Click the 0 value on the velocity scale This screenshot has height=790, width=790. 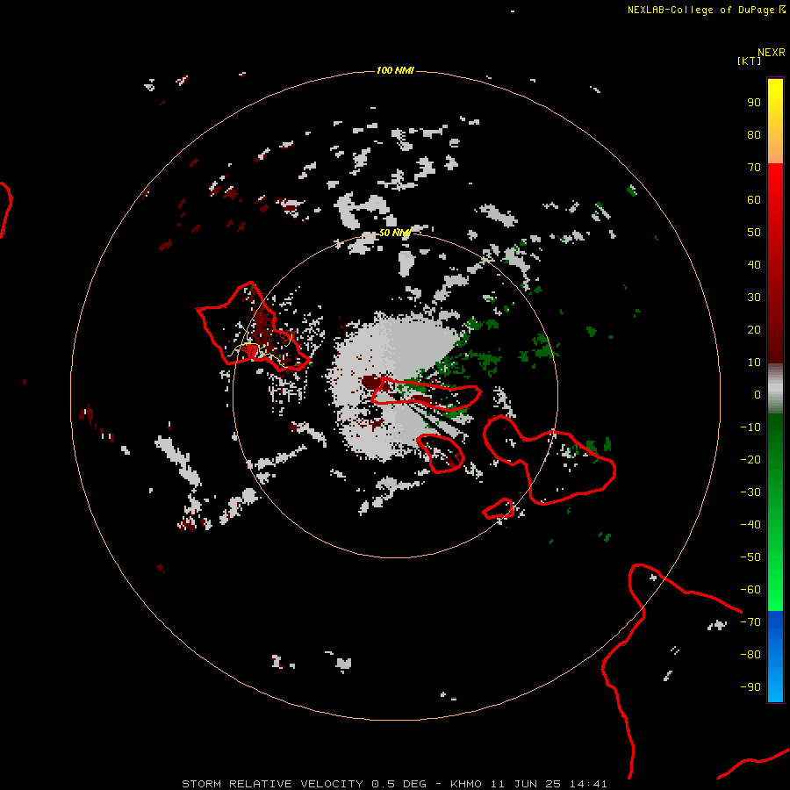point(758,395)
